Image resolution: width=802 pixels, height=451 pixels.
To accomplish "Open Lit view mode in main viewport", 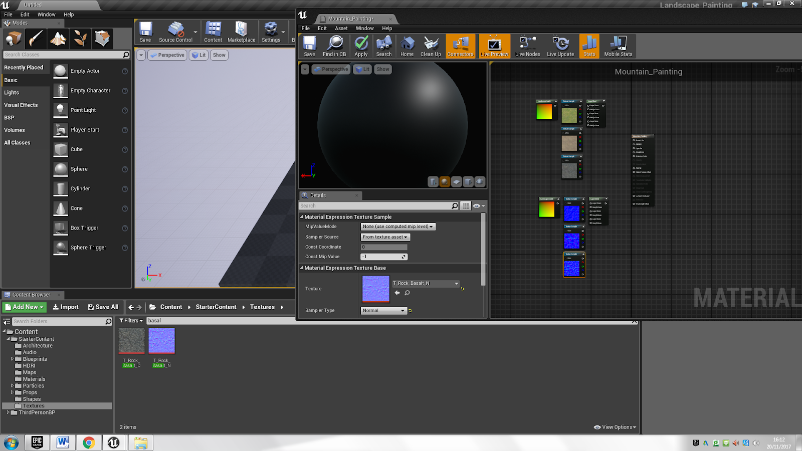I will (x=199, y=55).
